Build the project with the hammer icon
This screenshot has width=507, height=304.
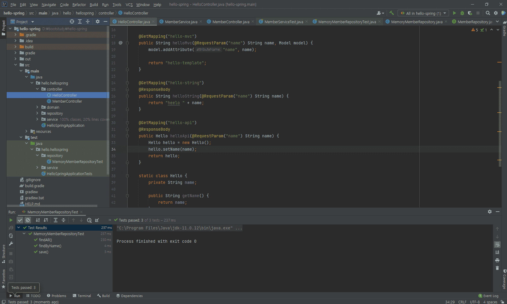tap(392, 13)
